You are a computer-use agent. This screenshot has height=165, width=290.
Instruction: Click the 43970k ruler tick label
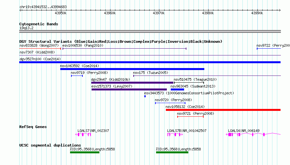[x=159, y=13]
